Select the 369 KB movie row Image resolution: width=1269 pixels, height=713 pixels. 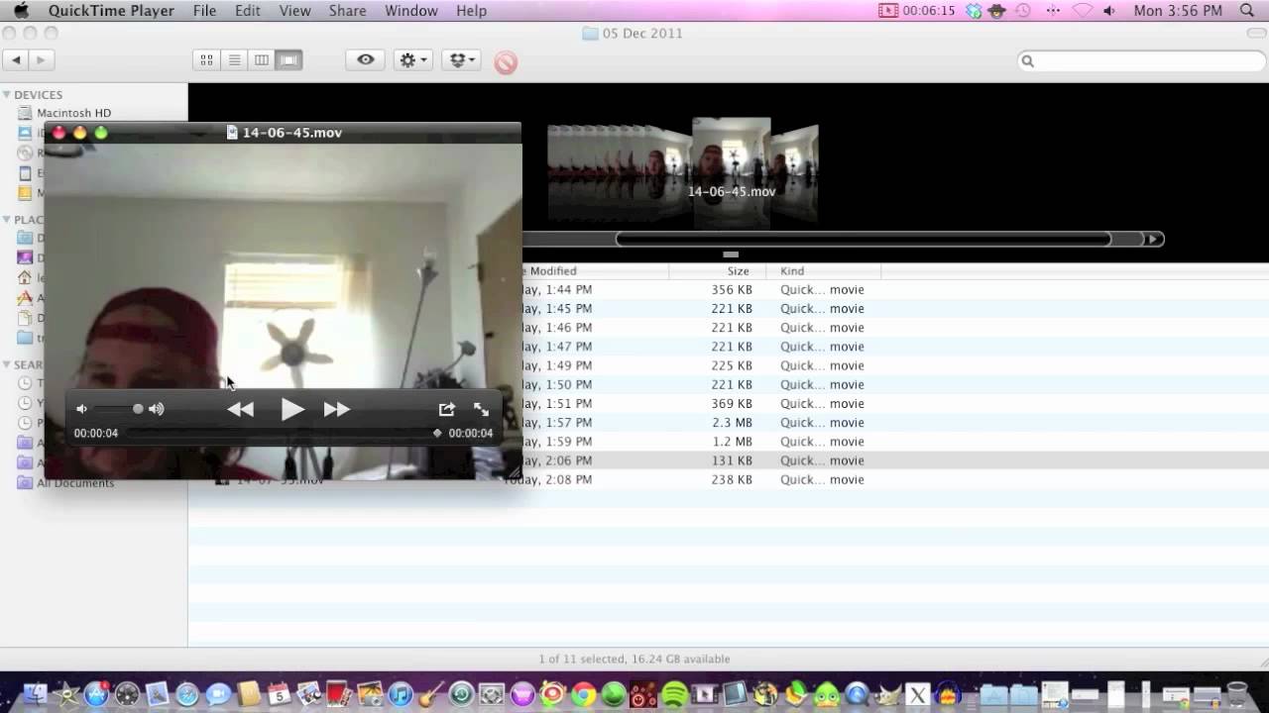[x=728, y=404]
